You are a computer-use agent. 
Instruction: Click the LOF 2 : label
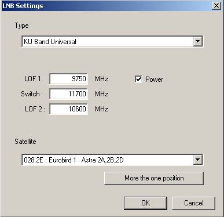click(x=35, y=109)
